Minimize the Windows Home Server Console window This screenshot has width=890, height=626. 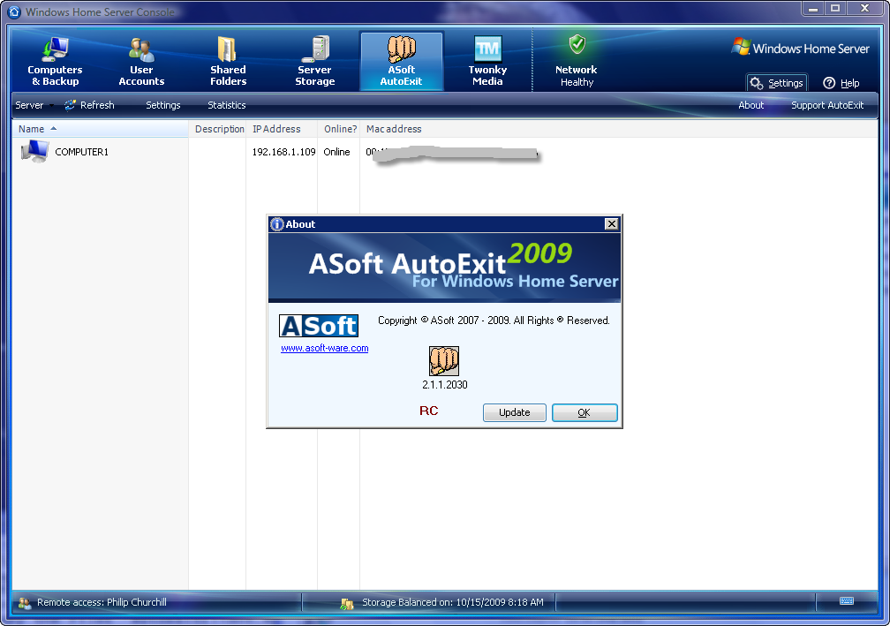point(813,9)
